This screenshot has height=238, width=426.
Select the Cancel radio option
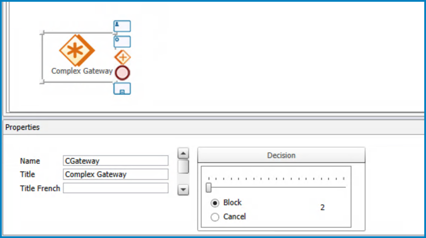[x=215, y=217]
